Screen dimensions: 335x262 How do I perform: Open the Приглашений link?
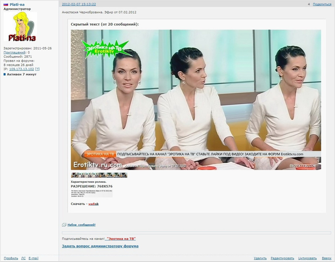click(14, 52)
